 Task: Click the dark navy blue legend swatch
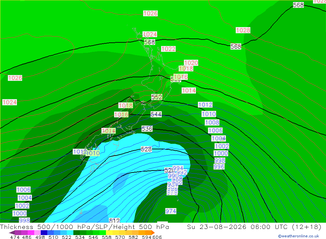coord(44,232)
